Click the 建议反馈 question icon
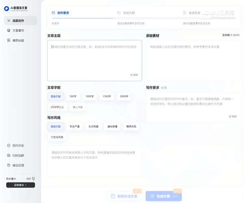Viewport: 244px width, 203px height. 9,165
